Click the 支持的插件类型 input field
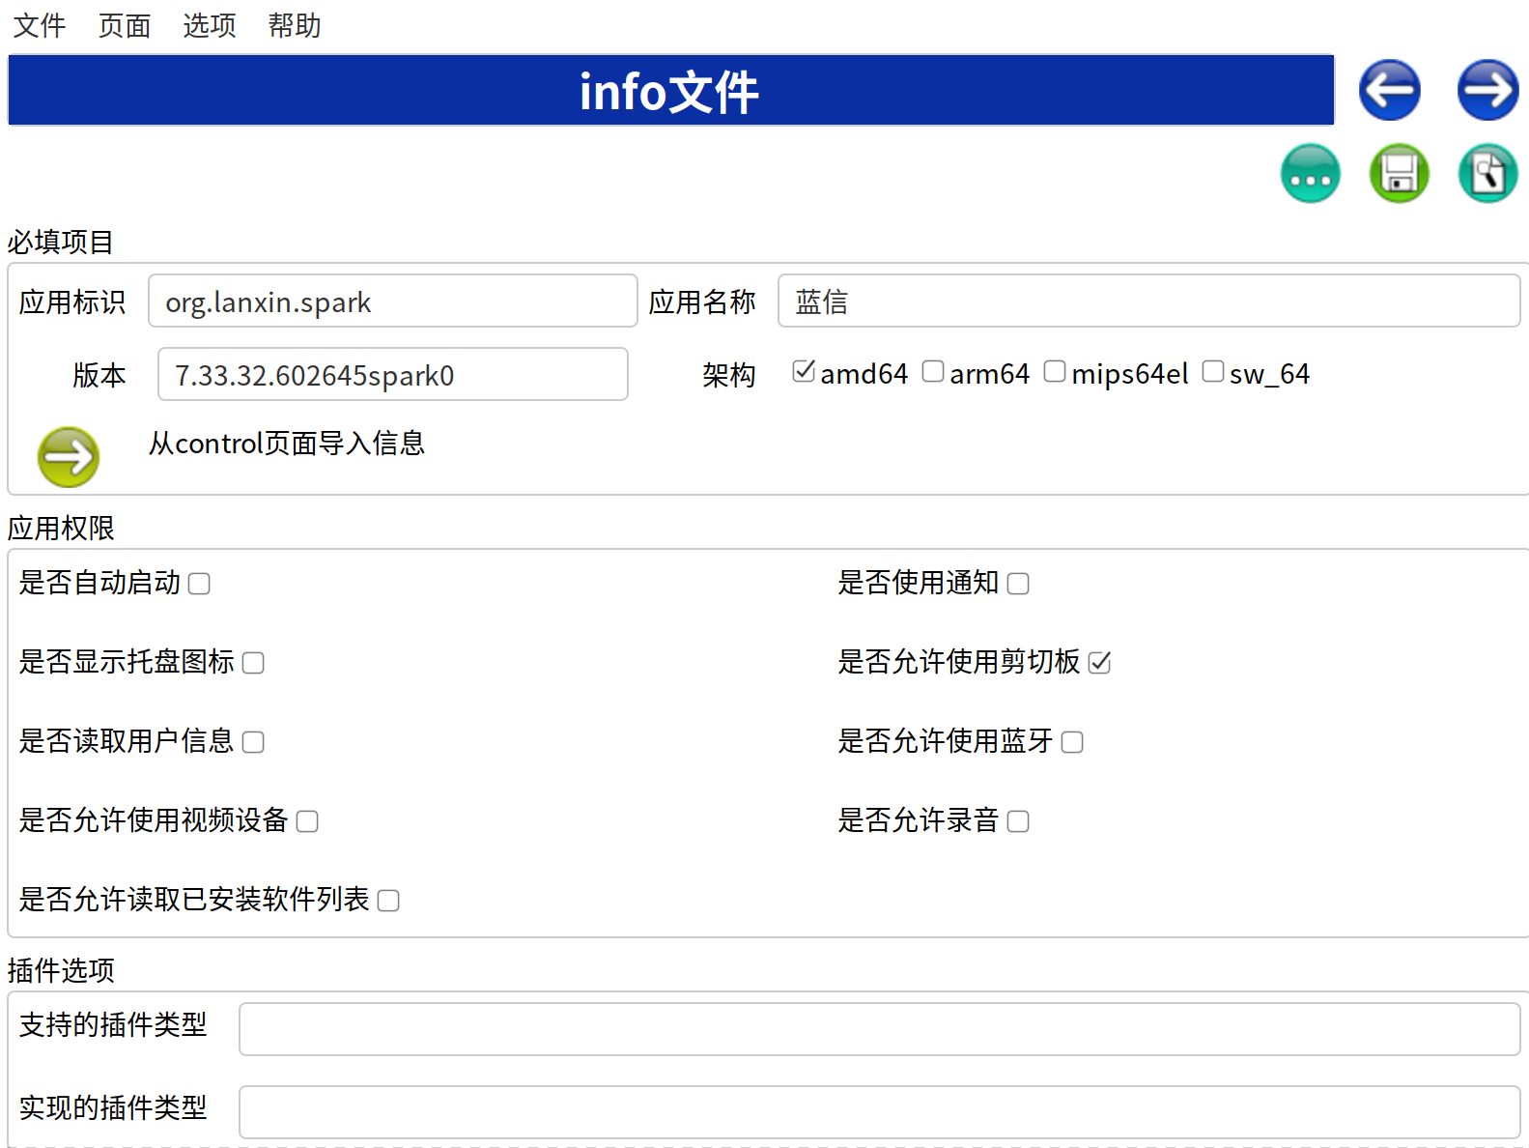This screenshot has height=1148, width=1529. point(880,1029)
